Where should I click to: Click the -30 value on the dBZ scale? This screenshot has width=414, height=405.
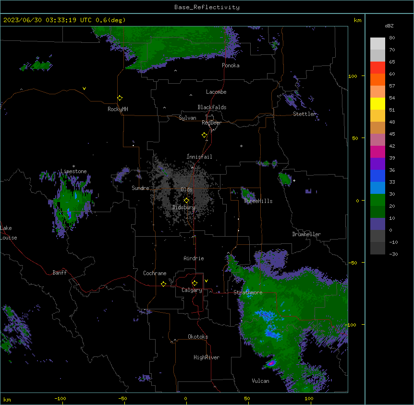coord(393,254)
